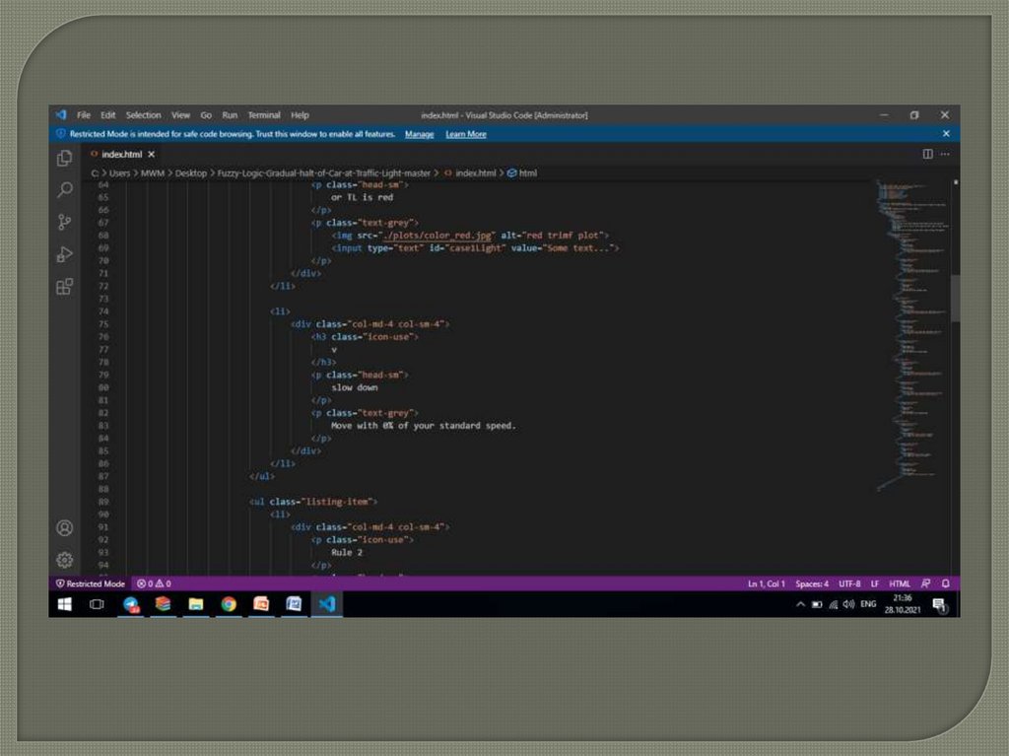Open the Explorer view in activity bar
The height and width of the screenshot is (756, 1009).
tap(65, 158)
